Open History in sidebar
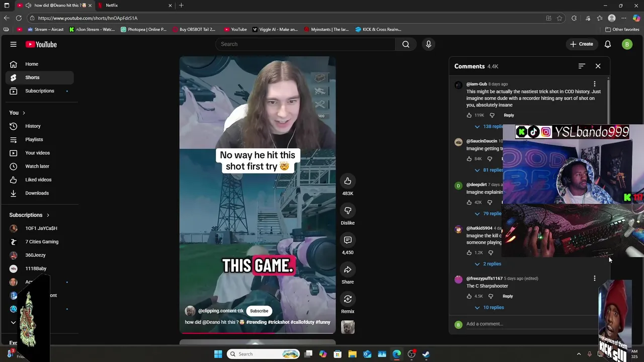The width and height of the screenshot is (644, 362). 39,126
